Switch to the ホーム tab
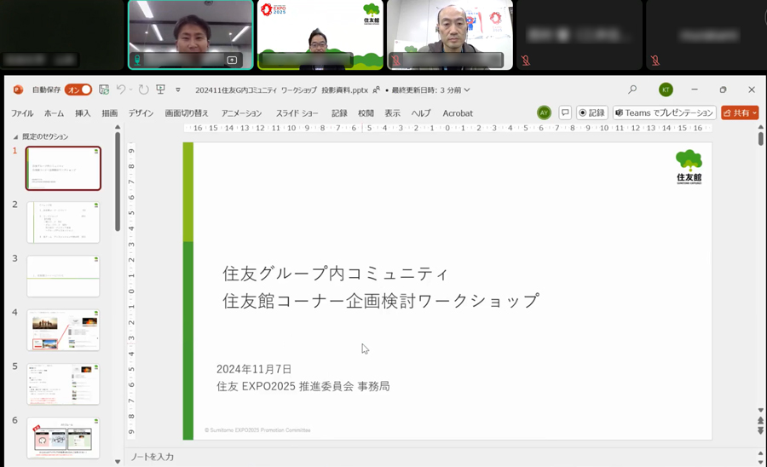This screenshot has height=467, width=767. click(x=54, y=113)
